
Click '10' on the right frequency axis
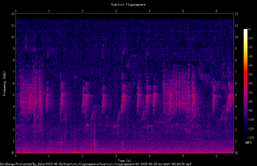point(237,37)
